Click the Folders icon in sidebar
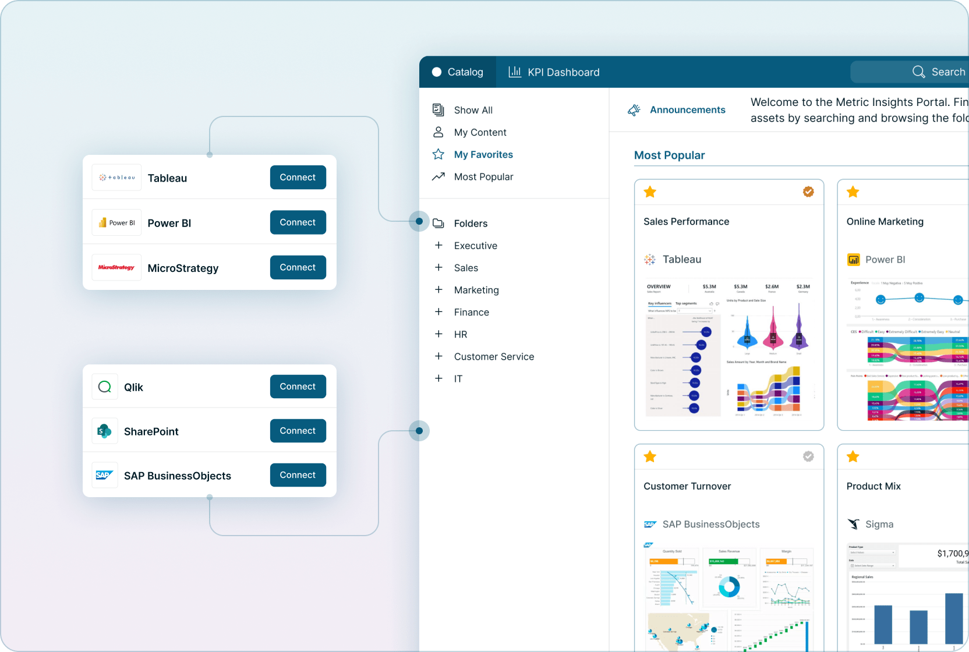 click(x=438, y=223)
